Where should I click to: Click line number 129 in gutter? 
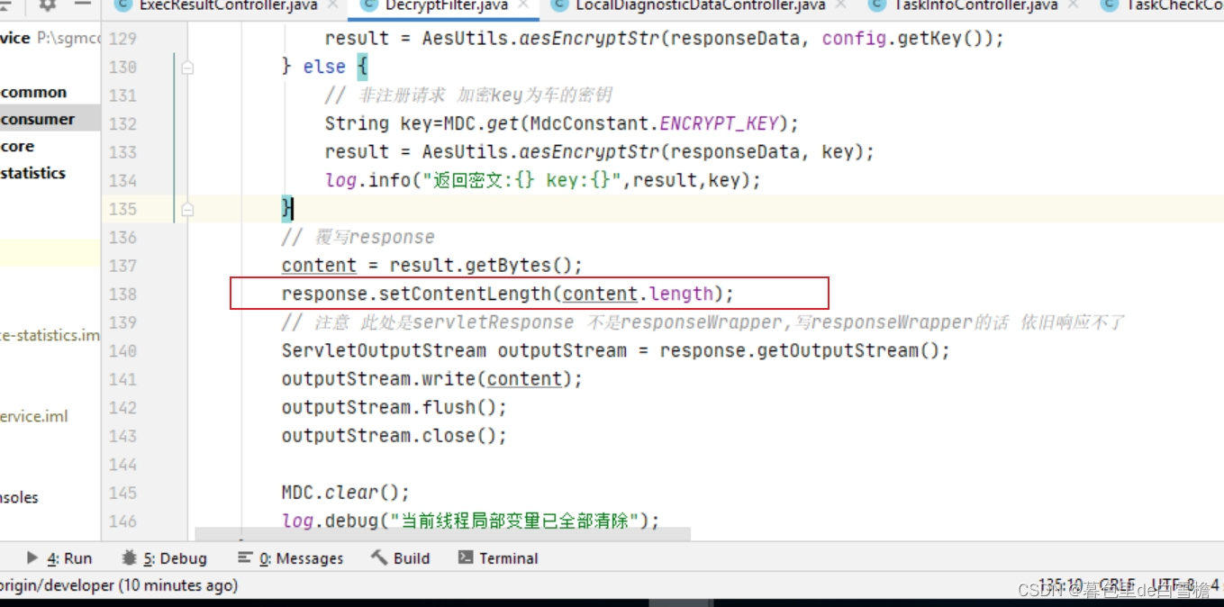pyautogui.click(x=122, y=39)
